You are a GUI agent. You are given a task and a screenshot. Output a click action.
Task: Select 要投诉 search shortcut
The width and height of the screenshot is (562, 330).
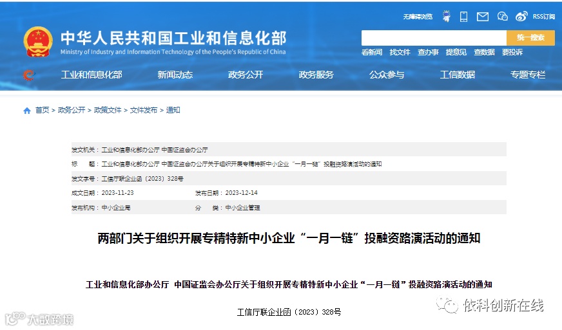512,52
